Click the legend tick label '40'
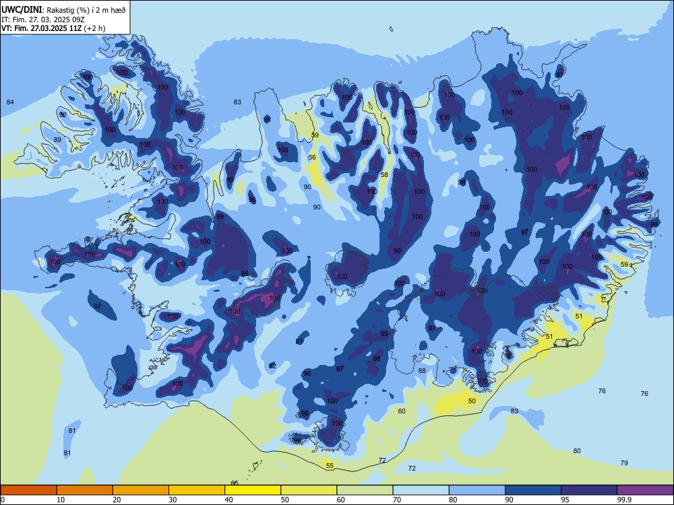This screenshot has width=674, height=505. click(229, 500)
